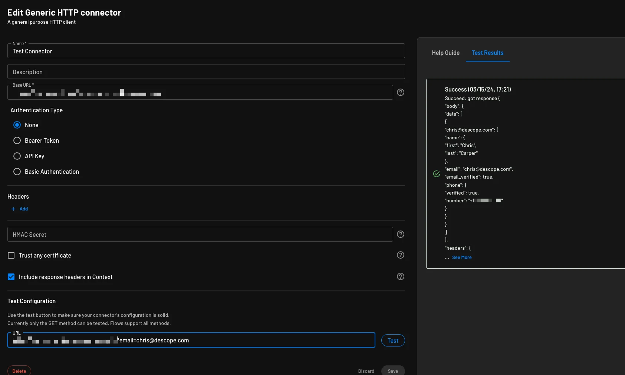Screen dimensions: 625x375
Task: Click the plus icon to add header
Action: (x=13, y=209)
